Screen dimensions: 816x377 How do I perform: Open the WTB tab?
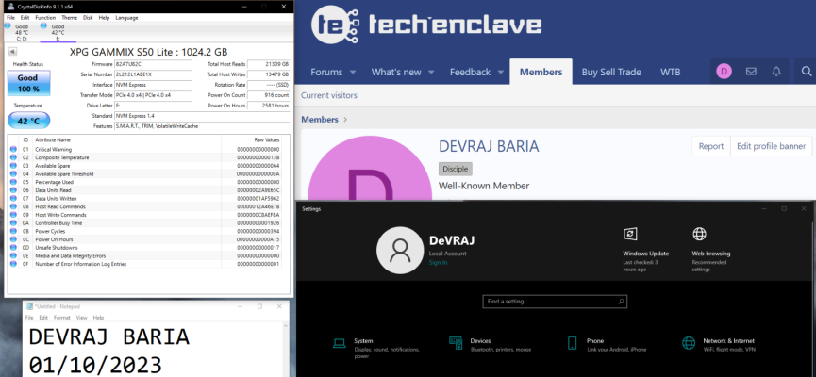tap(671, 73)
